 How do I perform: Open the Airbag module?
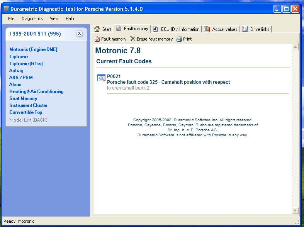pos(16,71)
